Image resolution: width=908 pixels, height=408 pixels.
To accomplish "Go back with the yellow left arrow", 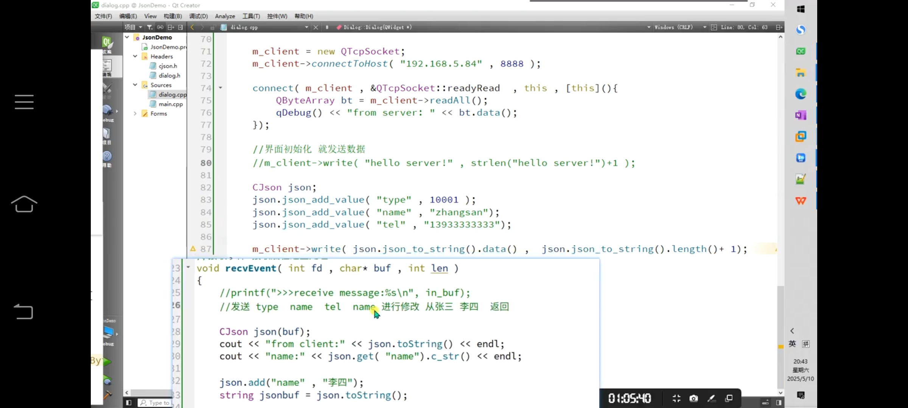I will click(x=192, y=27).
